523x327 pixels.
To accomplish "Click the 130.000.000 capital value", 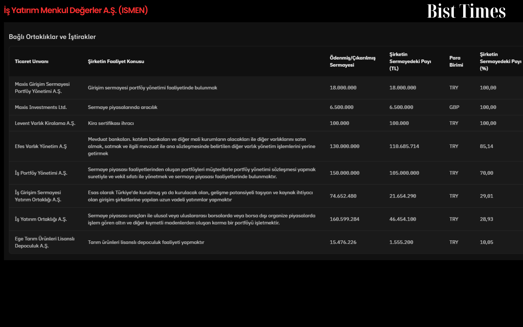I will tap(345, 146).
